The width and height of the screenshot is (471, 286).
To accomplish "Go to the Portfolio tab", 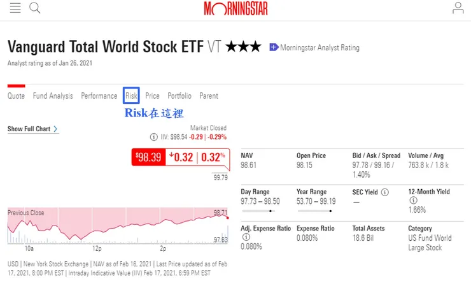I will (x=179, y=96).
